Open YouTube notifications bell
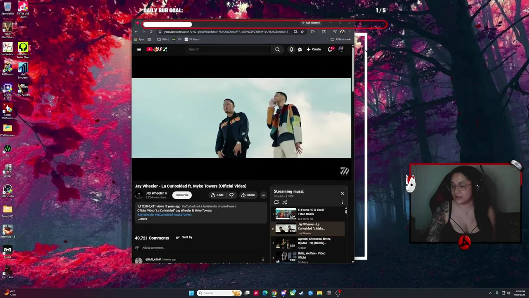This screenshot has height=298, width=529. (330, 49)
